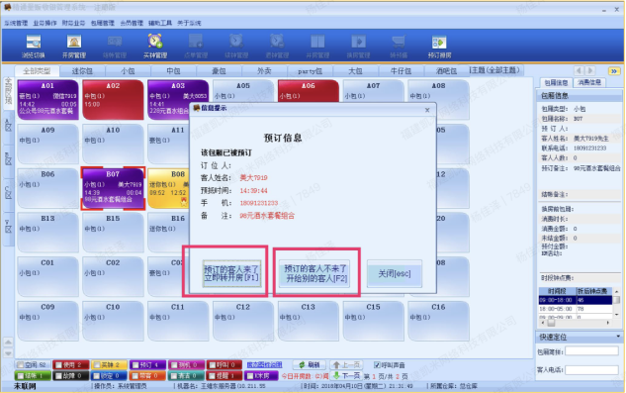626x393 pixels.
Task: Select purple room card B07
Action: (x=113, y=188)
